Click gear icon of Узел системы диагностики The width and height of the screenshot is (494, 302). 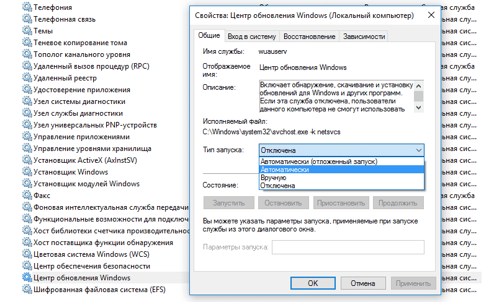point(27,101)
